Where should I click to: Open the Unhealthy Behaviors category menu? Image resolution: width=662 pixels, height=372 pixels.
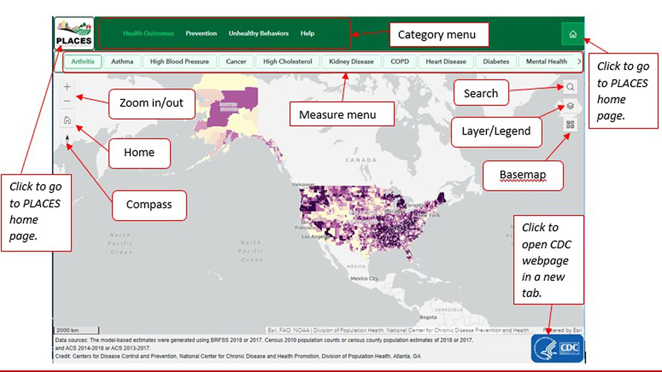[x=259, y=33]
